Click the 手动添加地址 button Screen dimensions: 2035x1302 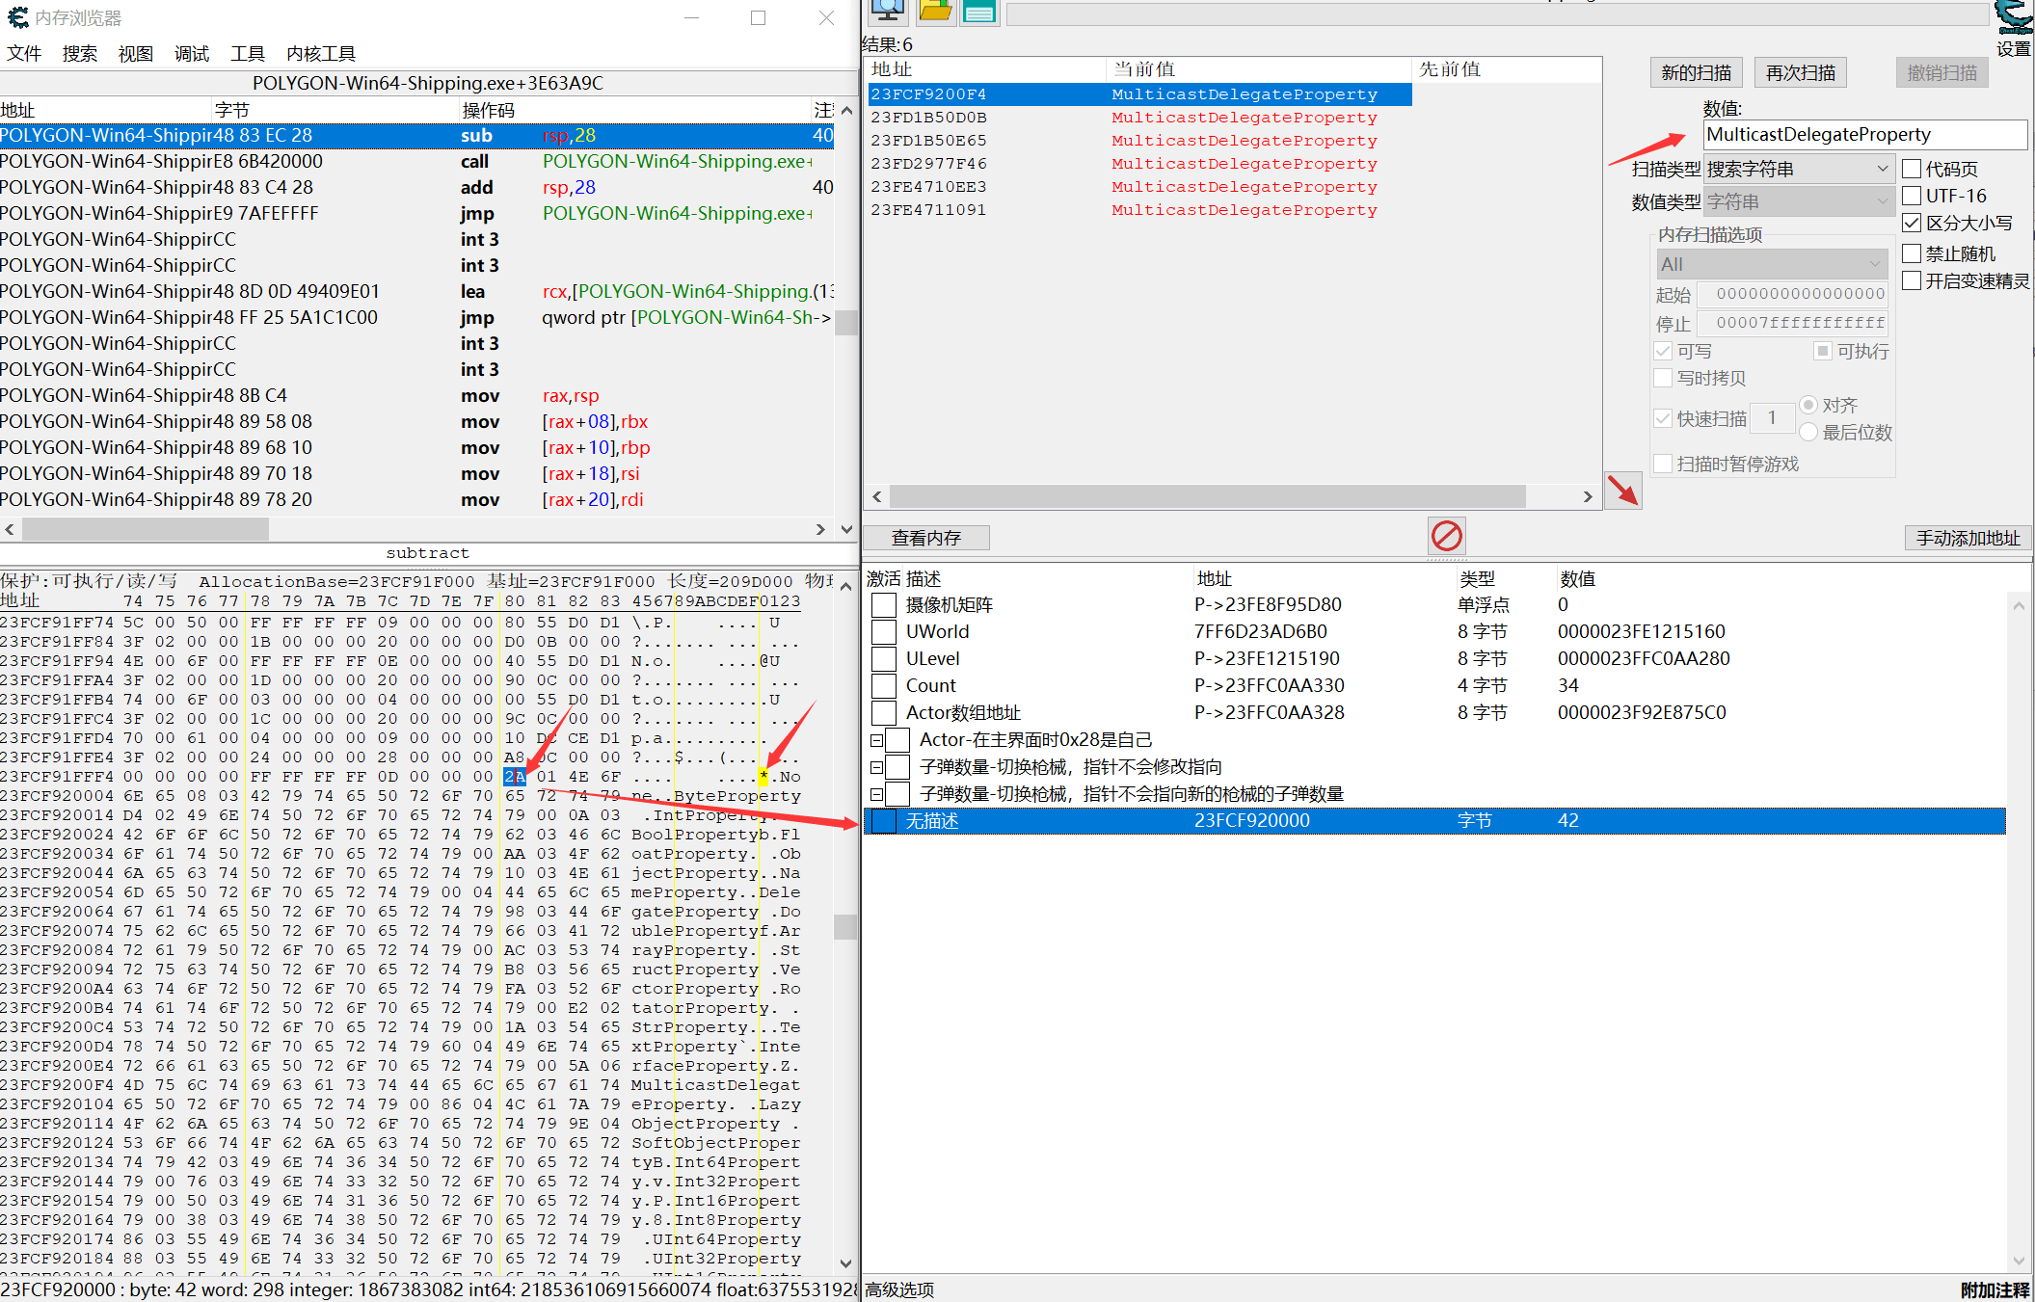click(x=1968, y=538)
